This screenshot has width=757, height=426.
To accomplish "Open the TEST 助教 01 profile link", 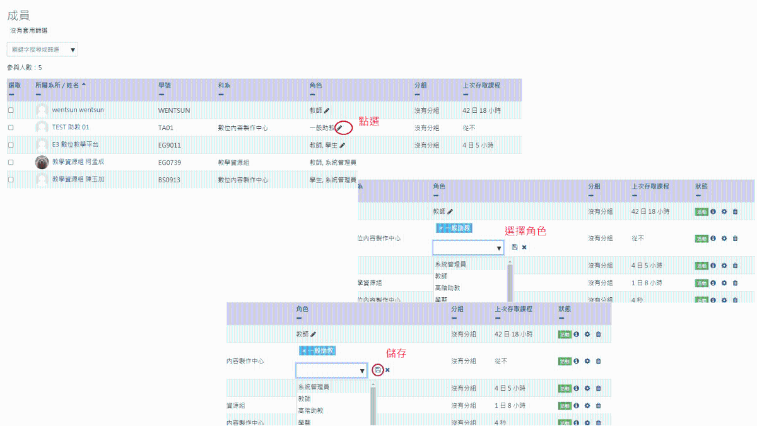I will point(71,127).
